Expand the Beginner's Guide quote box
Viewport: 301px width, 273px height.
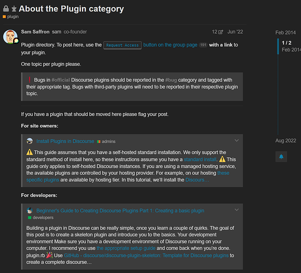[x=237, y=210]
